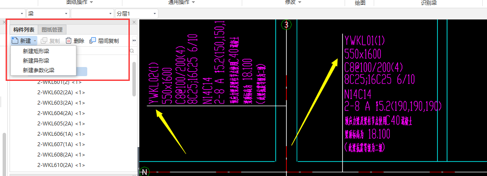This screenshot has width=487, height=176.
Task: Click axis bubble N in the drawing
Action: coord(144,172)
